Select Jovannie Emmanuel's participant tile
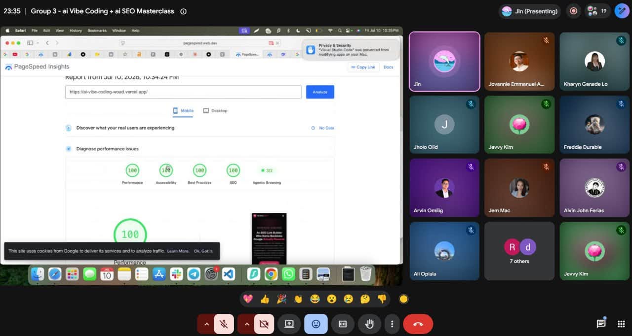Viewport: 632px width, 336px height. [519, 62]
